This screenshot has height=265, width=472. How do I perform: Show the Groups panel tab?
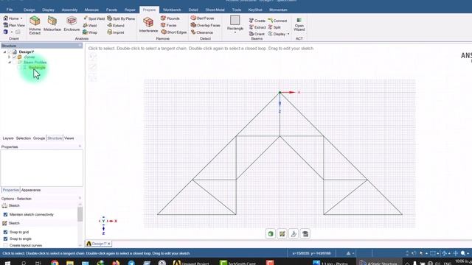[39, 138]
